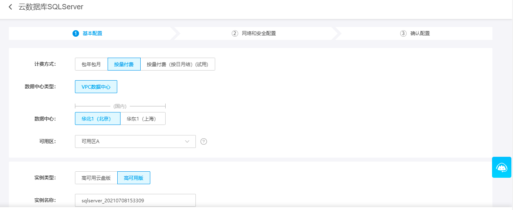Click the 实例名称 label
513x210 pixels.
pos(45,200)
